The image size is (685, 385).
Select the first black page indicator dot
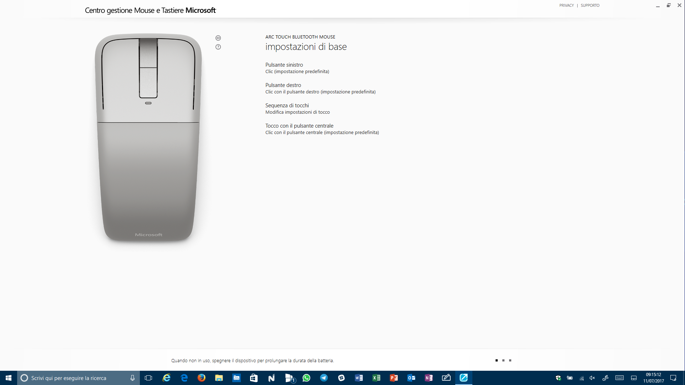click(x=496, y=360)
